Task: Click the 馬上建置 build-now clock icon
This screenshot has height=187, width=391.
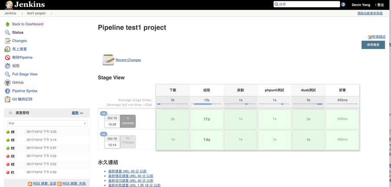Action: pyautogui.click(x=7, y=49)
